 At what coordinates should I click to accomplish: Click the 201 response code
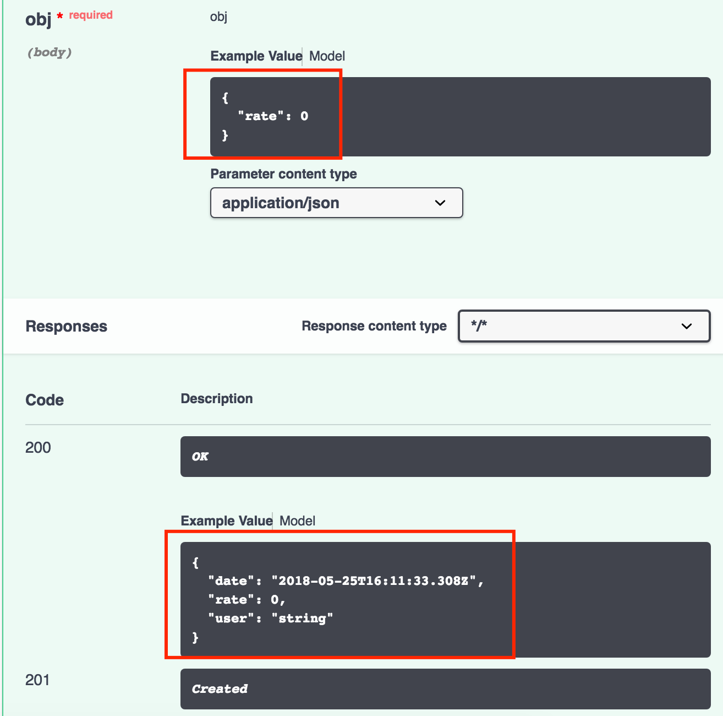(x=37, y=680)
